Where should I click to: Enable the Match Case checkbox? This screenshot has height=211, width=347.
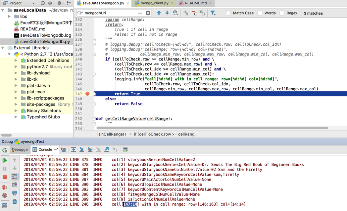pyautogui.click(x=228, y=13)
